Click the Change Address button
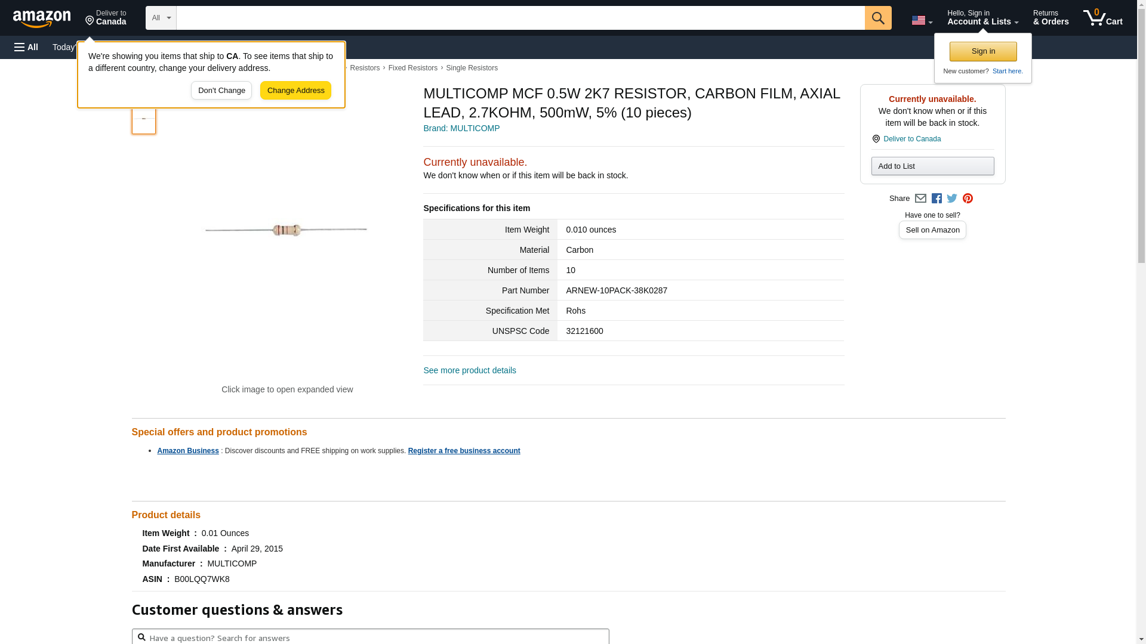1146x644 pixels. tap(295, 91)
